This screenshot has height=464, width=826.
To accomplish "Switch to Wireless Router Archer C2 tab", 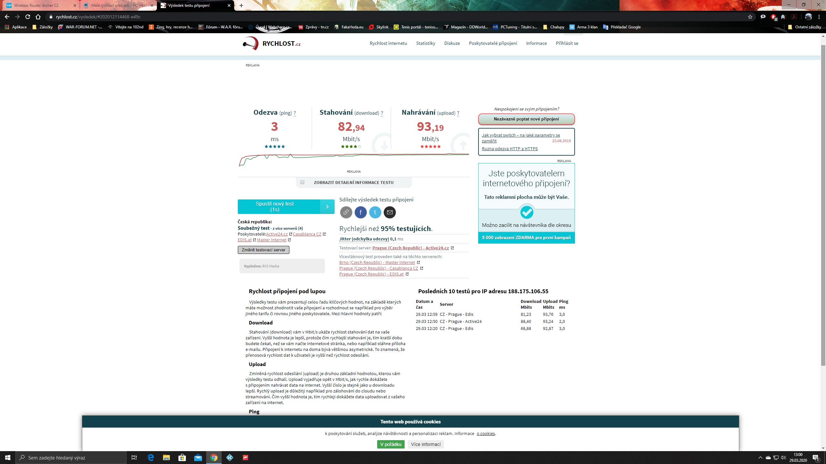I will coord(36,5).
